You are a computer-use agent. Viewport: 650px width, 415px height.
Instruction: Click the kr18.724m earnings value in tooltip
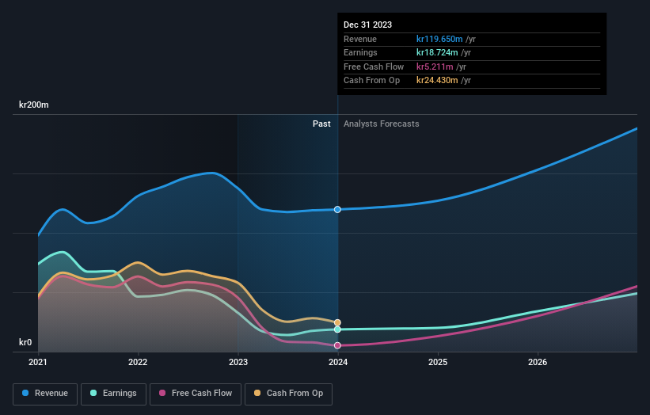coord(437,52)
